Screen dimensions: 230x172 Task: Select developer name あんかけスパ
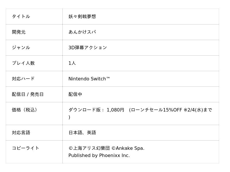[x=82, y=32]
